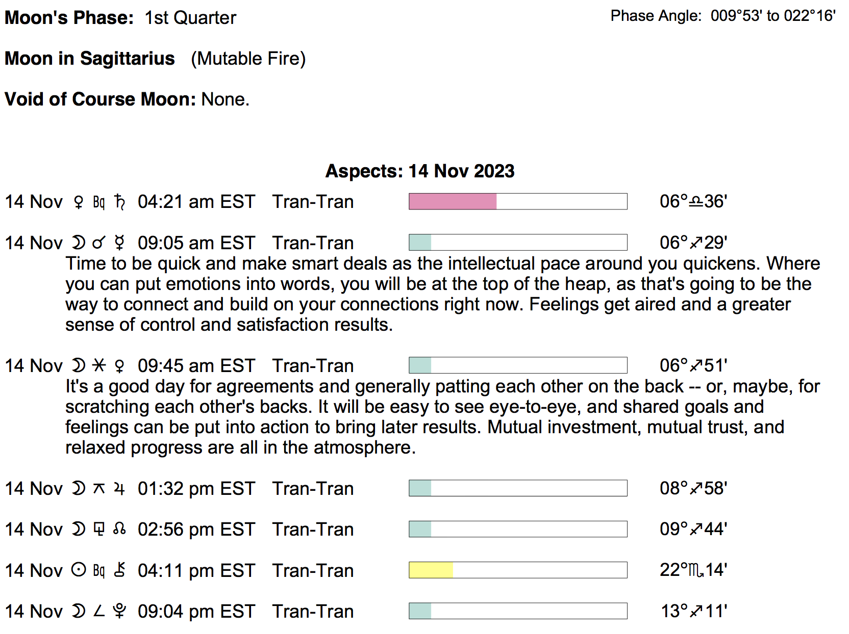Click the pink Venus-Saturn strength bar

453,202
